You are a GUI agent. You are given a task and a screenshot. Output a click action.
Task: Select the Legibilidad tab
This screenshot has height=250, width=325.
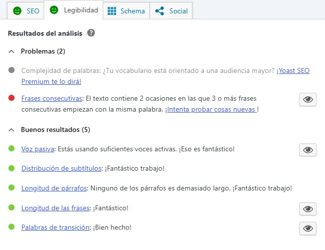[73, 10]
